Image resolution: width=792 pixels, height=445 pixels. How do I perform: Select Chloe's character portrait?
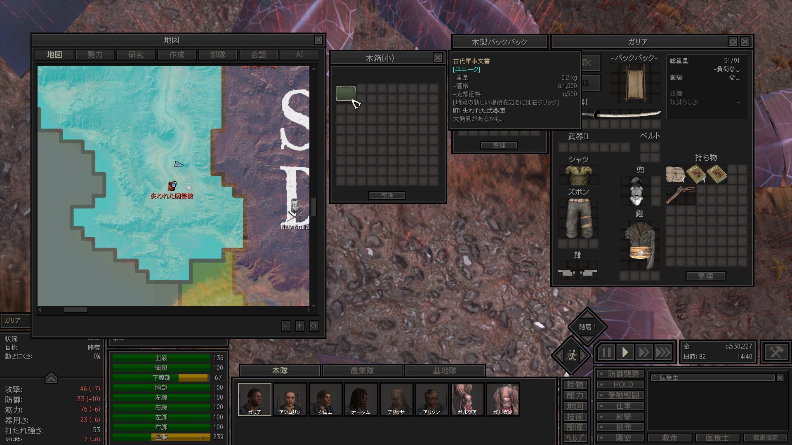[325, 399]
